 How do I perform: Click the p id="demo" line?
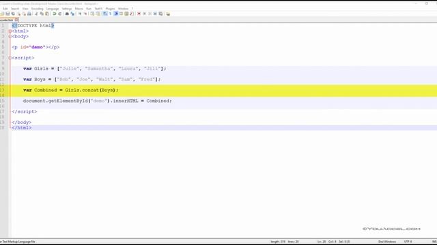(36, 47)
